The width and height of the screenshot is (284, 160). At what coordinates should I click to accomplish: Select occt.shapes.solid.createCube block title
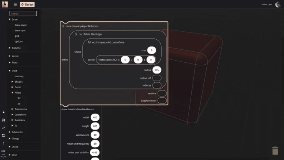coord(108,42)
